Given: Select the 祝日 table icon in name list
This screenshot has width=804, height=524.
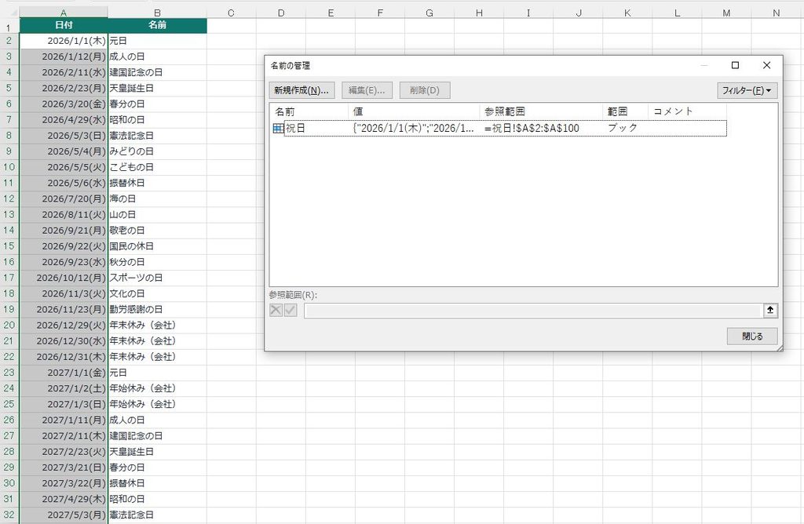Looking at the screenshot, I should [278, 128].
